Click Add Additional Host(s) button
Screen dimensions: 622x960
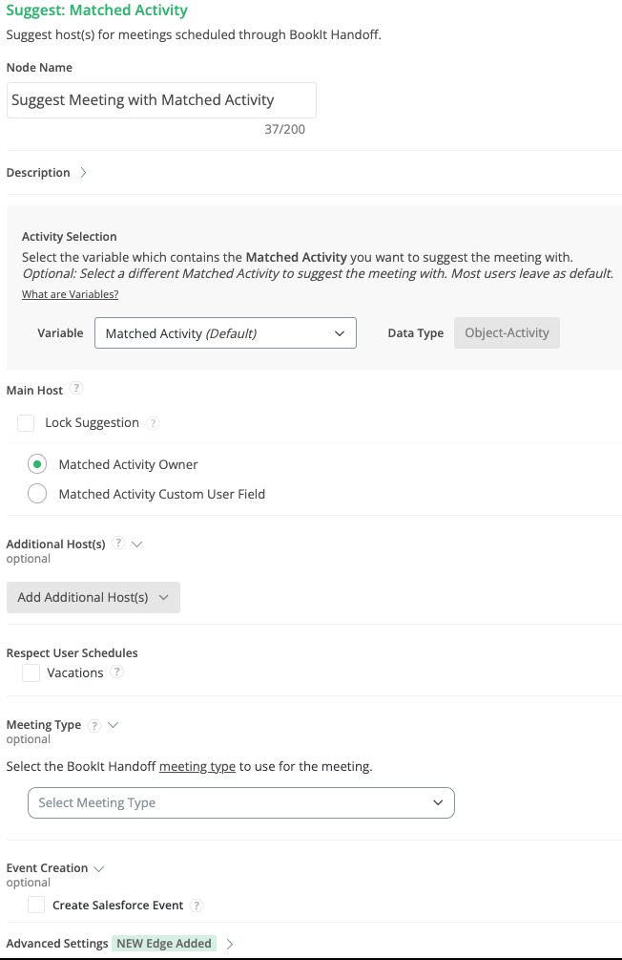click(x=93, y=597)
